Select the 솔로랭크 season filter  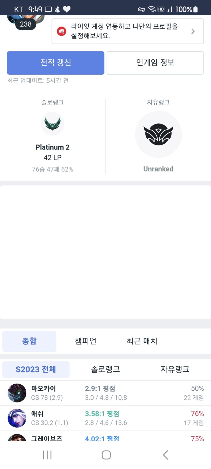(x=105, y=369)
